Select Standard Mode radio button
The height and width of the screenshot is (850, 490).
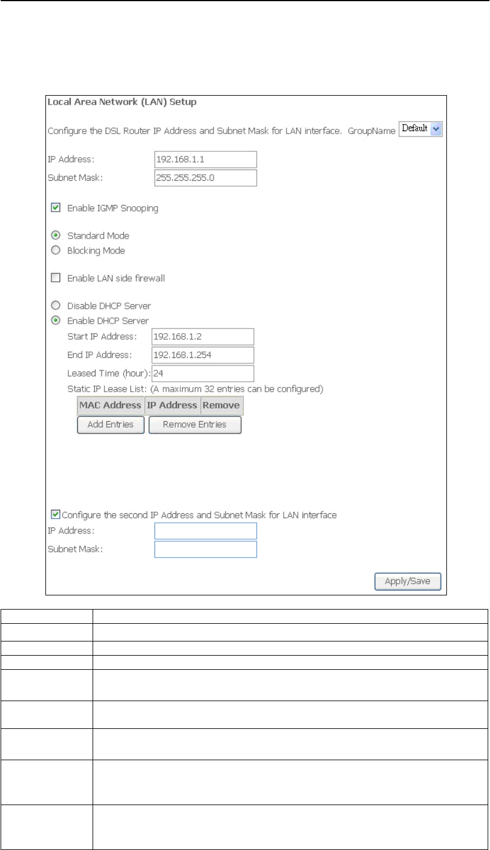click(x=55, y=235)
